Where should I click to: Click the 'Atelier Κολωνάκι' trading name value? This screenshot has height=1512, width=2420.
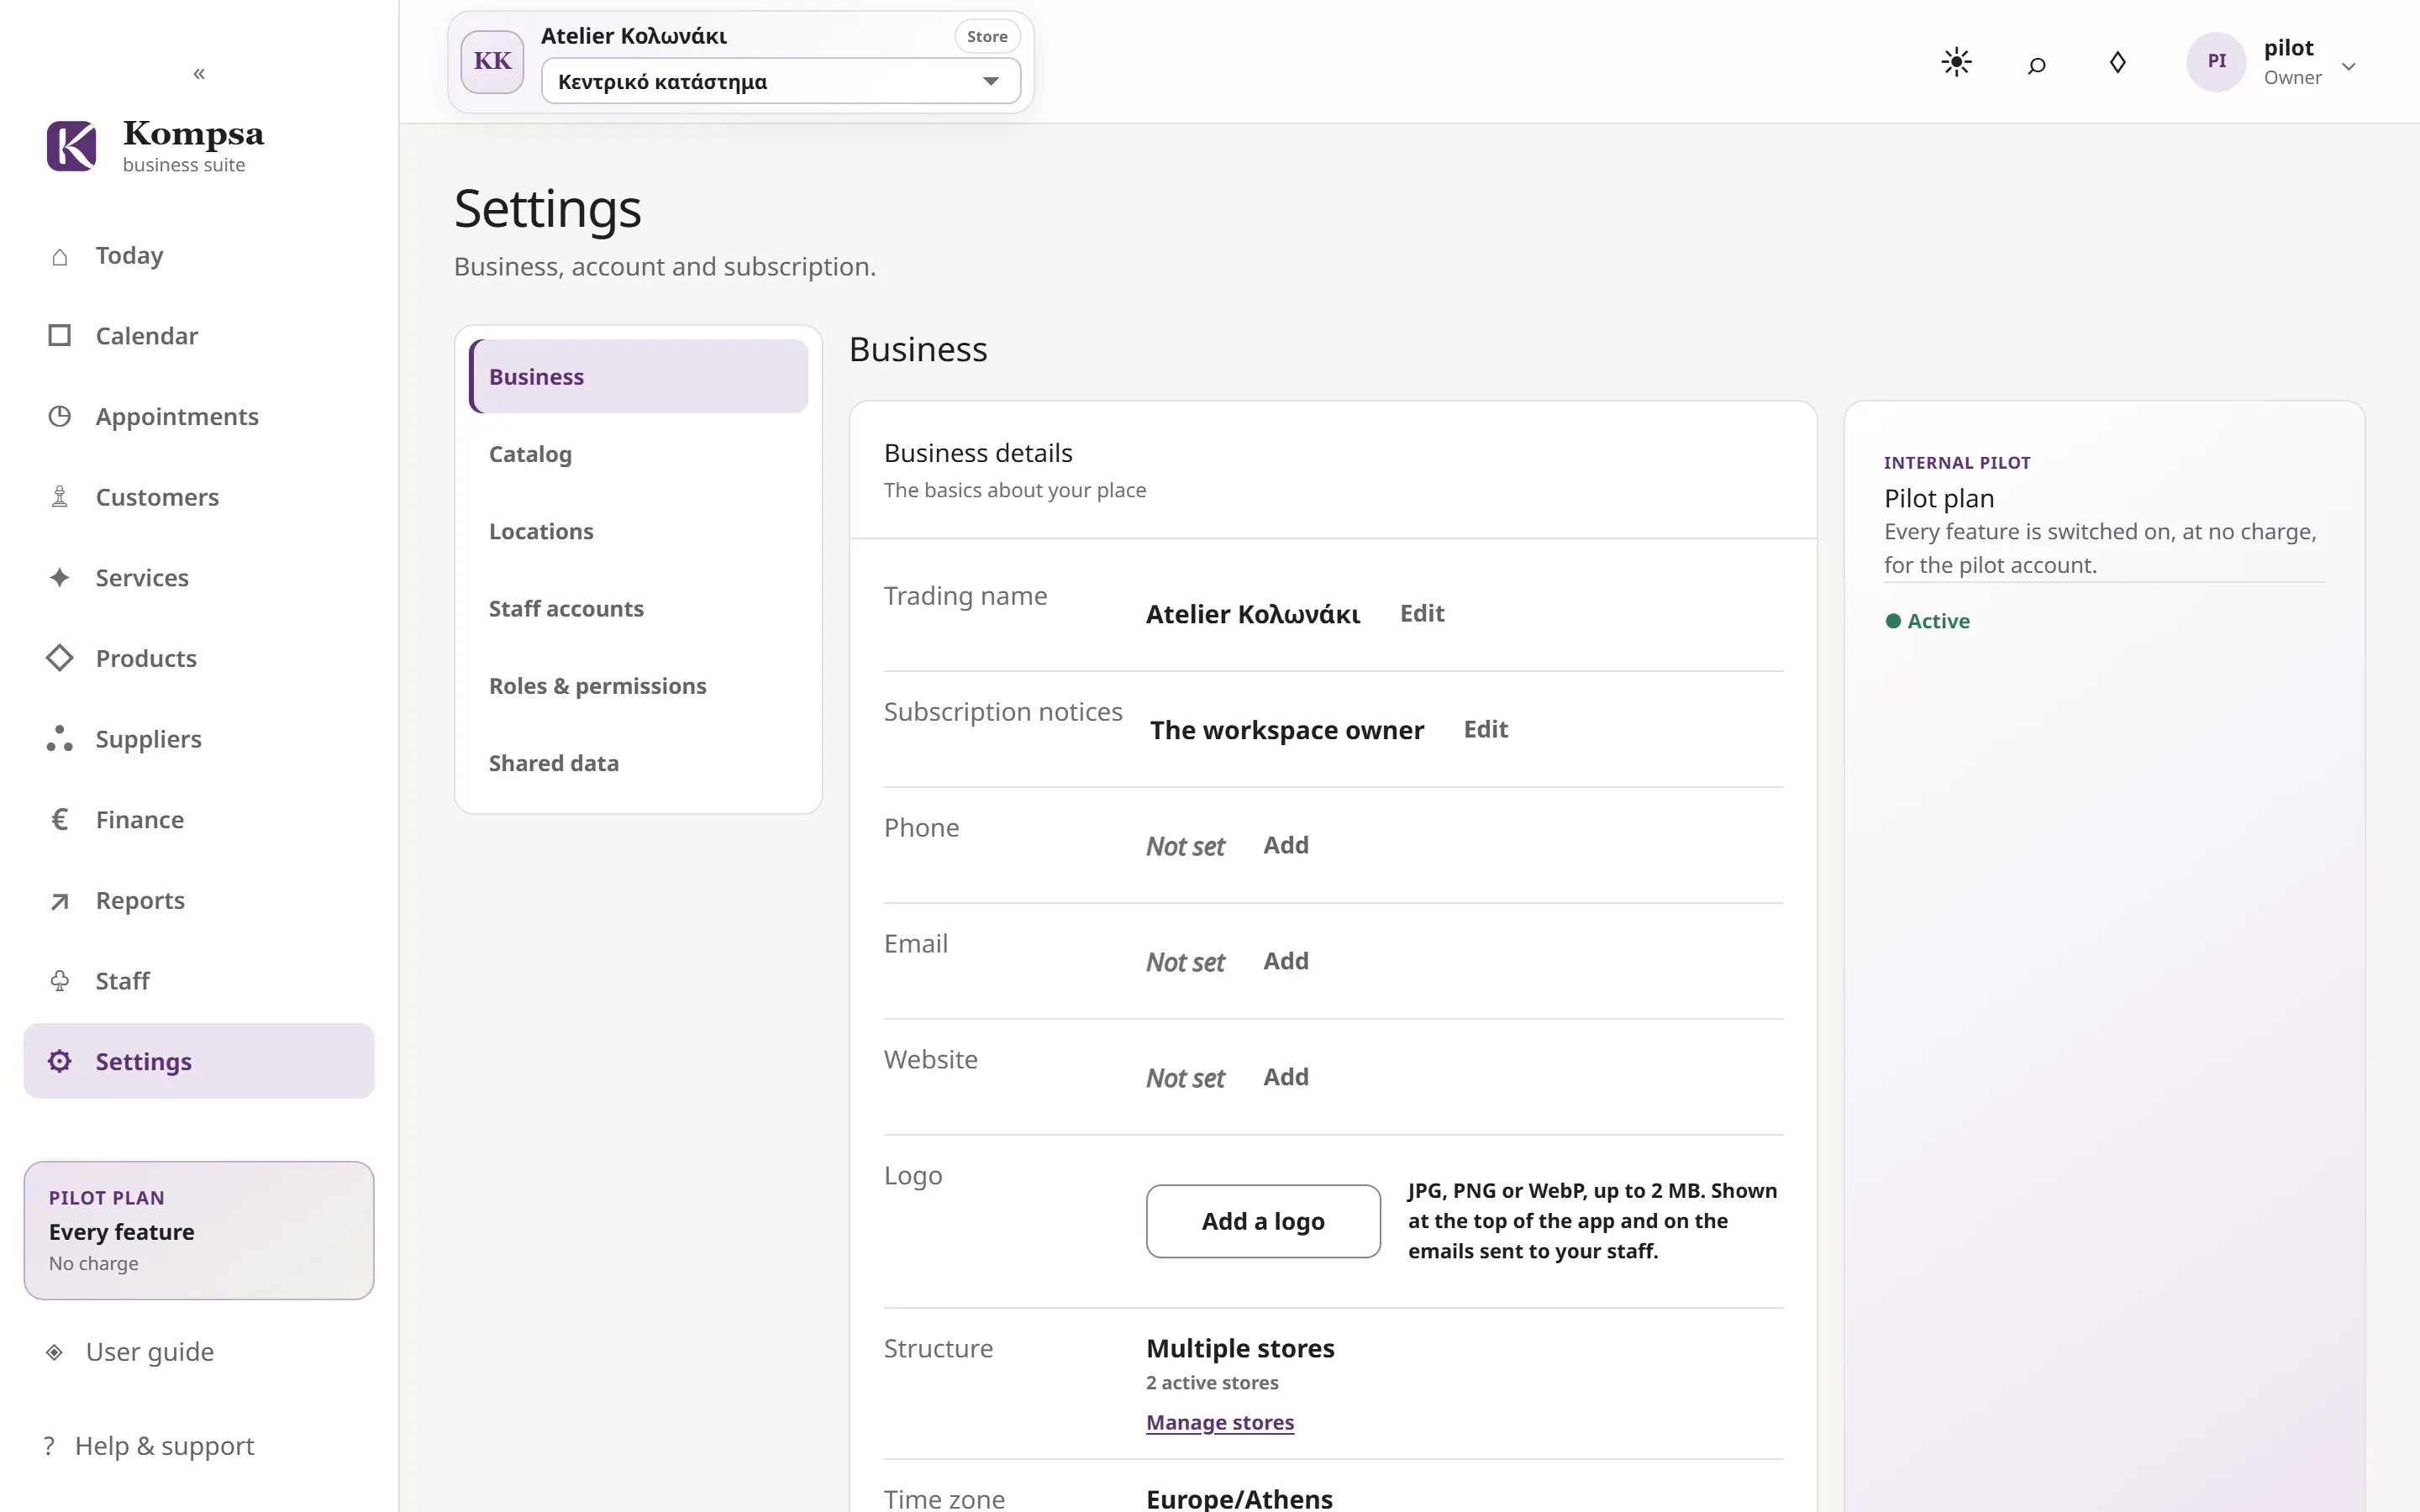tap(1253, 614)
